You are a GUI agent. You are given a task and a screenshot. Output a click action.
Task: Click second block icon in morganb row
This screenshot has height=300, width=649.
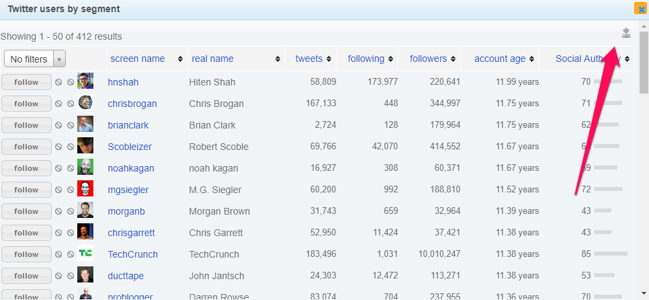click(x=71, y=211)
